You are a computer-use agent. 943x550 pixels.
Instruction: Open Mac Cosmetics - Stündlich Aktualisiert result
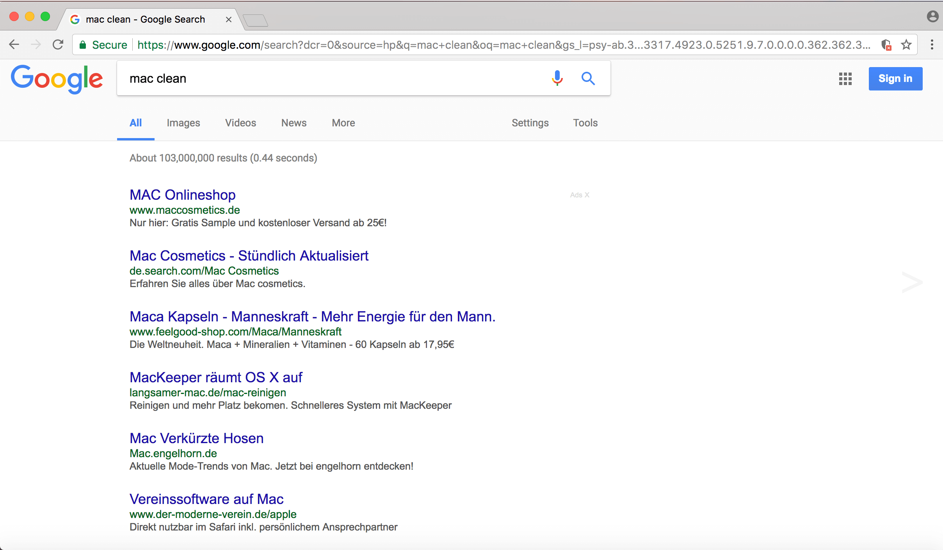coord(249,255)
